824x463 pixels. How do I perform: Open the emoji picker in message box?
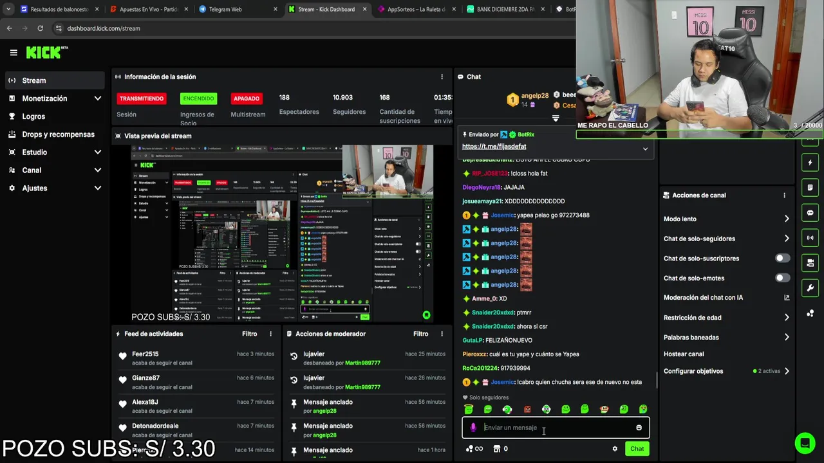pyautogui.click(x=639, y=428)
